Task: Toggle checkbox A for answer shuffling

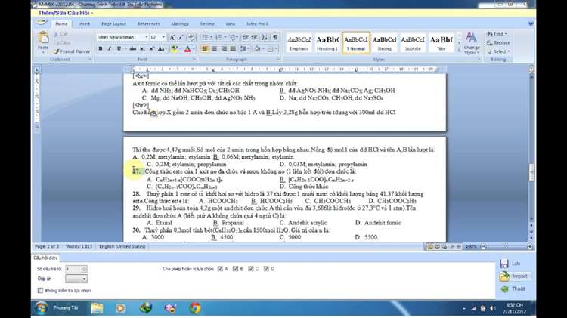Action: coord(220,269)
